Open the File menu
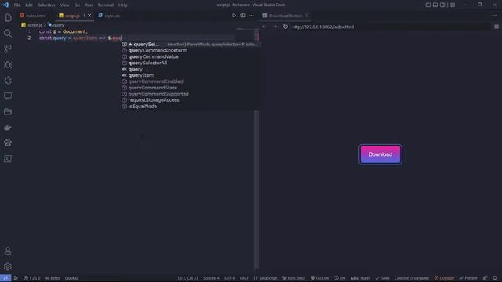The width and height of the screenshot is (502, 282). (17, 5)
